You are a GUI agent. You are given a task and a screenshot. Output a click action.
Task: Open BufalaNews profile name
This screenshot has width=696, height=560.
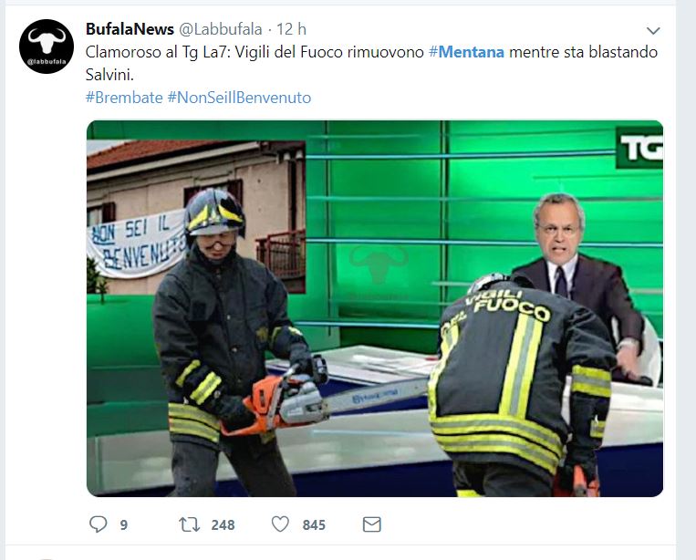pyautogui.click(x=130, y=29)
